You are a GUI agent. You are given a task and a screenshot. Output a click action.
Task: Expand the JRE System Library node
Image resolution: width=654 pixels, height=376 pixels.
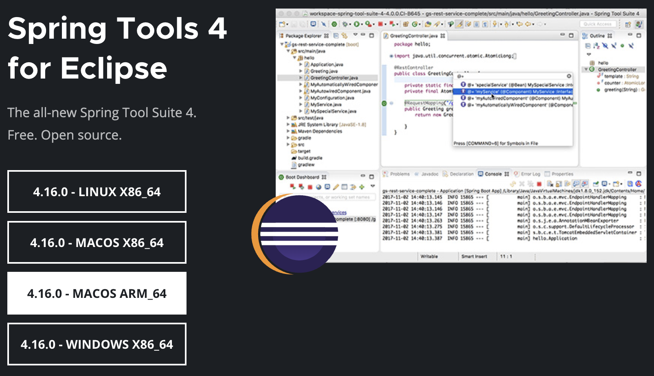pyautogui.click(x=288, y=125)
